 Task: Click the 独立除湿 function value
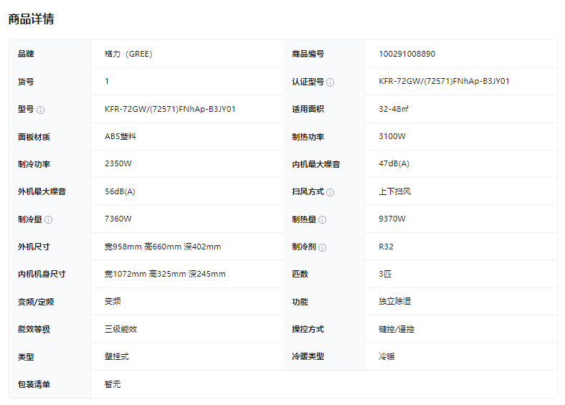click(395, 302)
